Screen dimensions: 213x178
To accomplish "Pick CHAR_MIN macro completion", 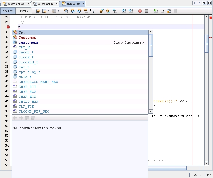I will pos(80,97).
